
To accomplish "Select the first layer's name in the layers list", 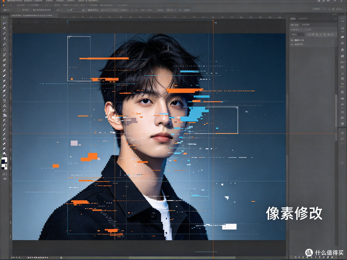I will tap(299, 40).
